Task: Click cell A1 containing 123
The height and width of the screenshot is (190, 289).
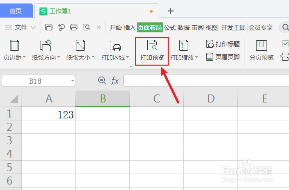Action: click(x=49, y=114)
